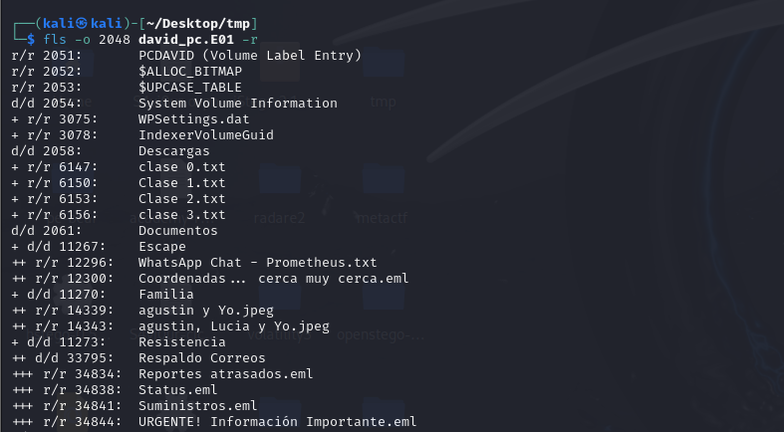Click the Documentos directory entry
The image size is (784, 432).
click(178, 230)
